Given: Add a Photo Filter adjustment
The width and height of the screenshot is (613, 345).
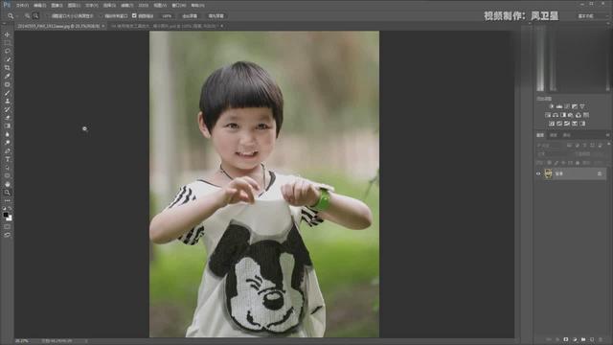Looking at the screenshot, I should point(571,115).
